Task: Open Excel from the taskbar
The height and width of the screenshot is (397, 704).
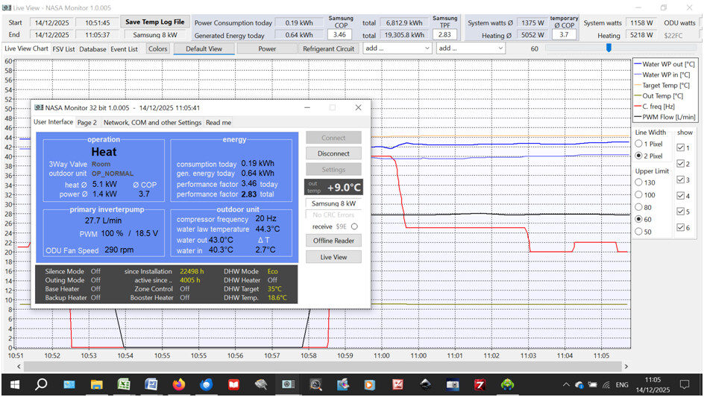Action: (123, 384)
